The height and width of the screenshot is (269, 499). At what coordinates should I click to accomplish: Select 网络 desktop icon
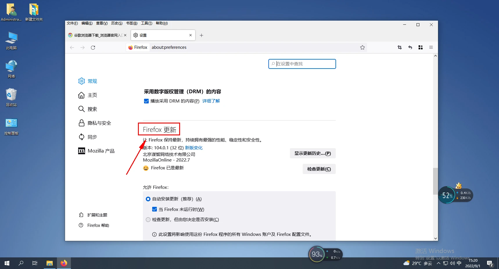tap(11, 69)
